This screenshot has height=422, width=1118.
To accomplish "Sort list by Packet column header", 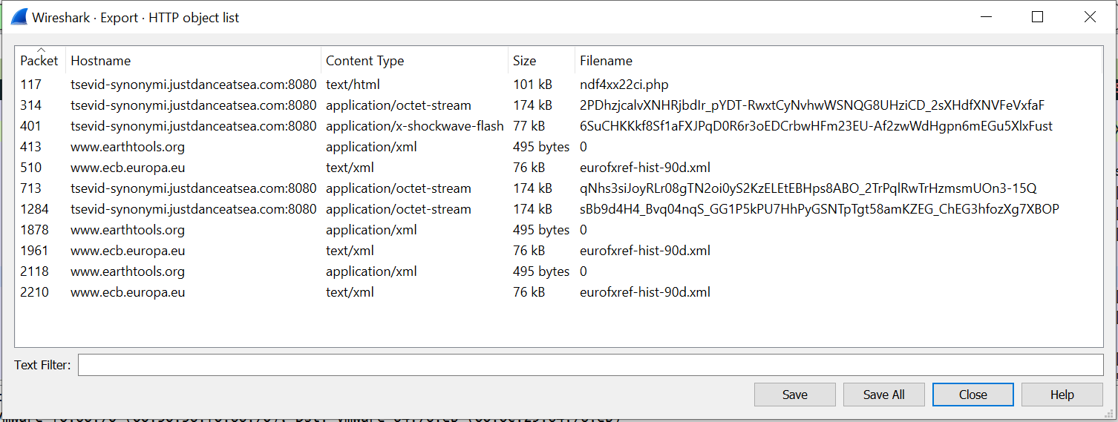I will pos(39,61).
